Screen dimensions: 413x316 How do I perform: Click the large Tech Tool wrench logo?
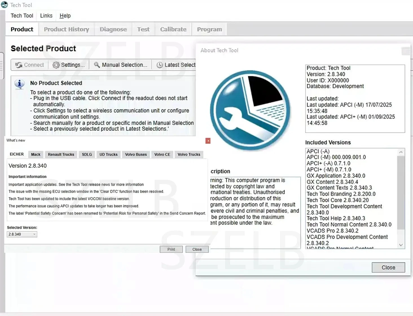point(250,110)
